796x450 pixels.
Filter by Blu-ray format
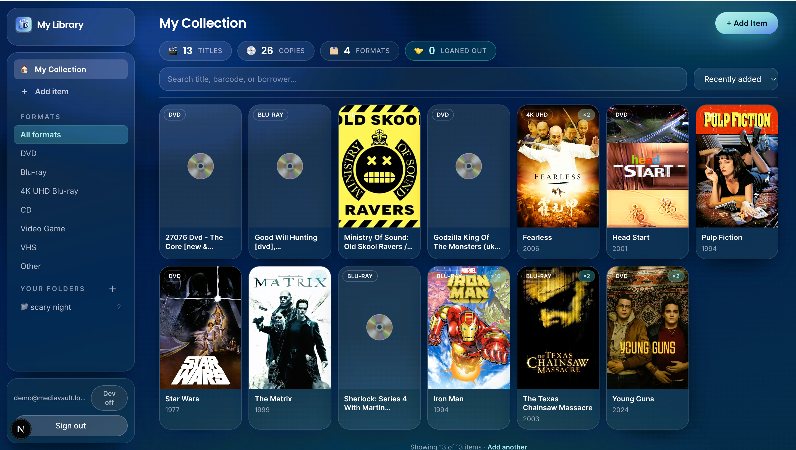70,172
